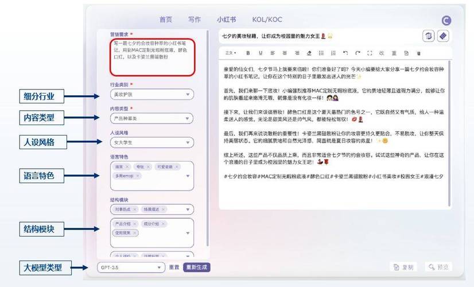Enter fullscreen editor mode
Image resolution: width=474 pixels, height=287 pixels.
click(x=370, y=53)
